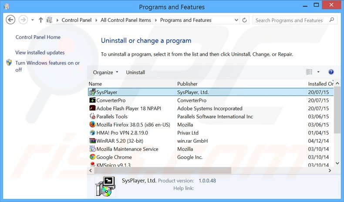Select the Google Chrome entry
344x202 pixels.
pyautogui.click(x=114, y=157)
